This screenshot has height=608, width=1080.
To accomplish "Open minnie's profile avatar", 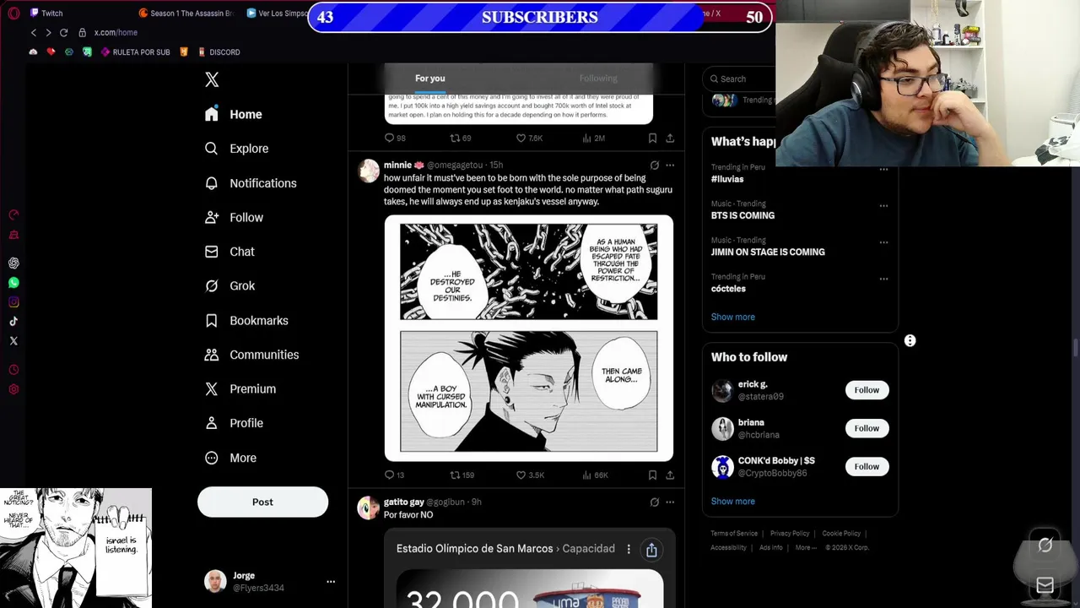I will click(x=369, y=171).
